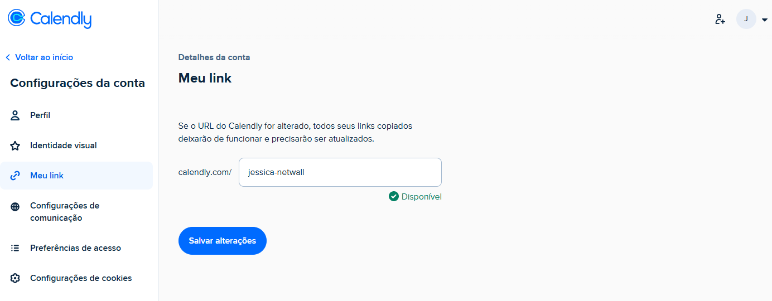Image resolution: width=772 pixels, height=301 pixels.
Task: Click the invite user icon
Action: (x=720, y=19)
